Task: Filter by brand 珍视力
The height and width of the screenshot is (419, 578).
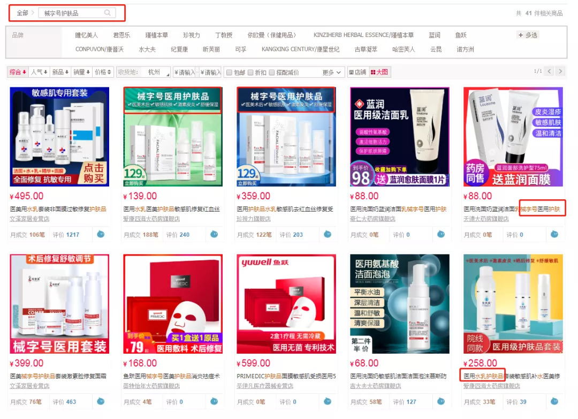Action: [192, 35]
